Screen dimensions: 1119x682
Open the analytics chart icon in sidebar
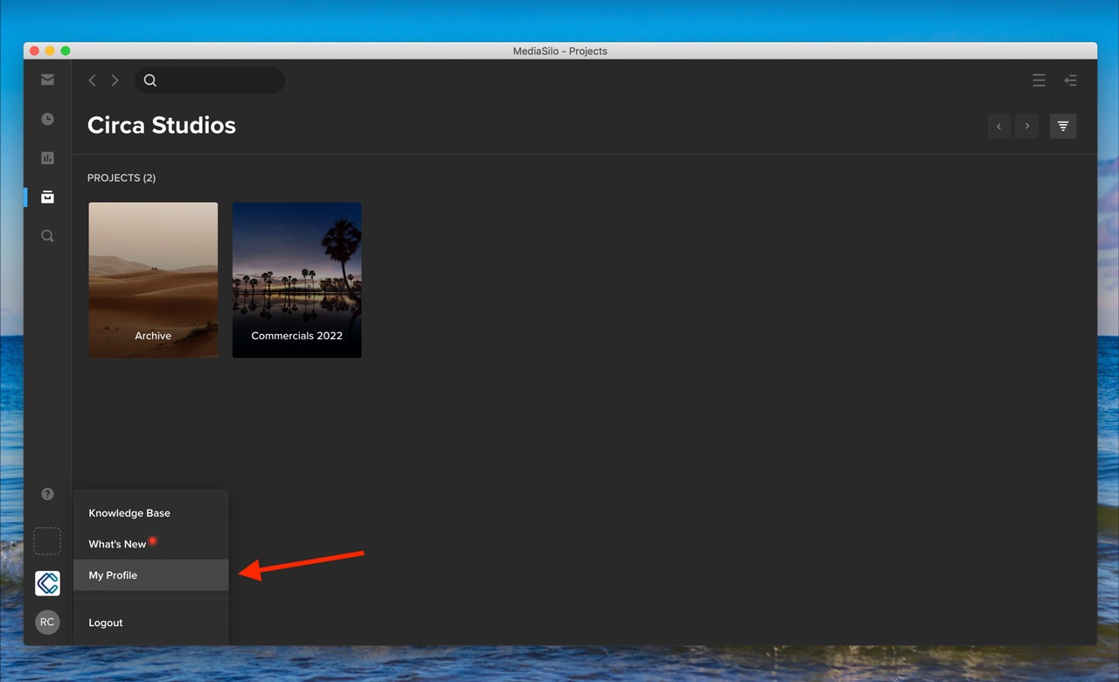click(47, 158)
